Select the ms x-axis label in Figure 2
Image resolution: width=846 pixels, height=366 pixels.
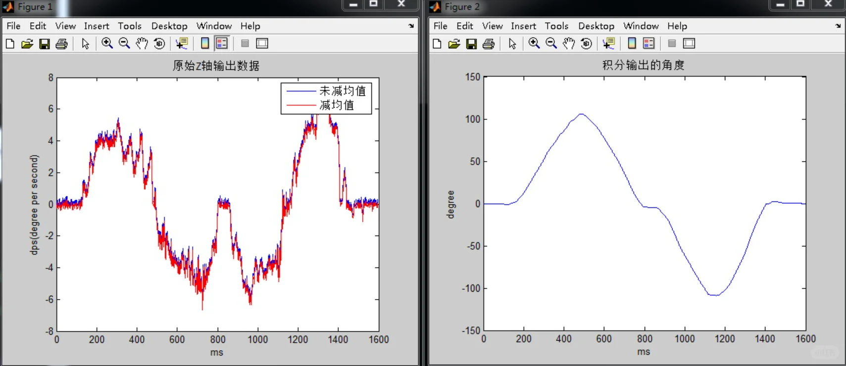coord(644,352)
